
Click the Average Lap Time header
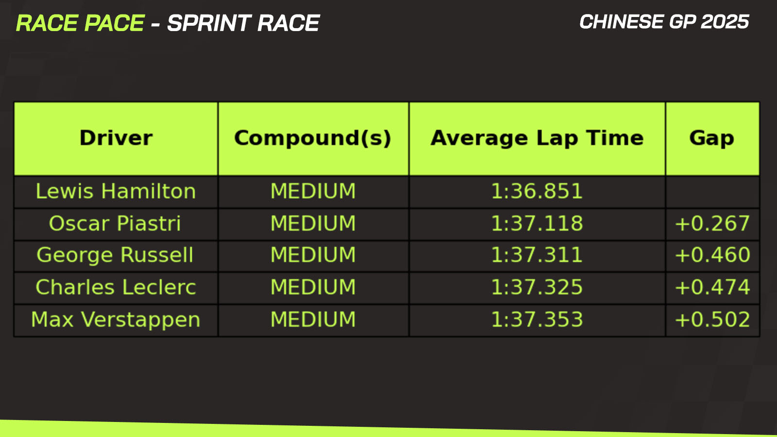coord(537,138)
